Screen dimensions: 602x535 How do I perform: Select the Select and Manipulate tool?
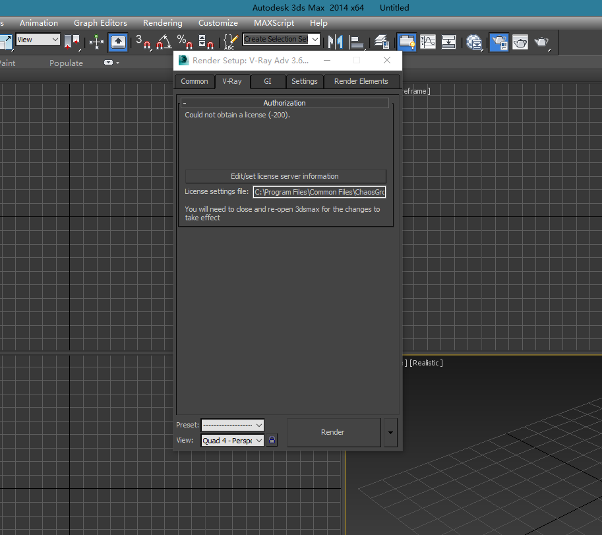pos(96,42)
